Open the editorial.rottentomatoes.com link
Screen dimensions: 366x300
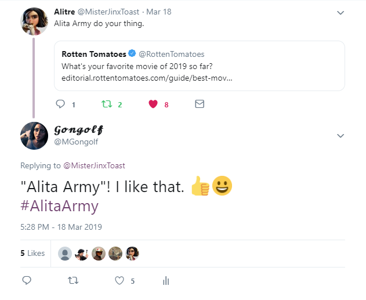coord(147,77)
